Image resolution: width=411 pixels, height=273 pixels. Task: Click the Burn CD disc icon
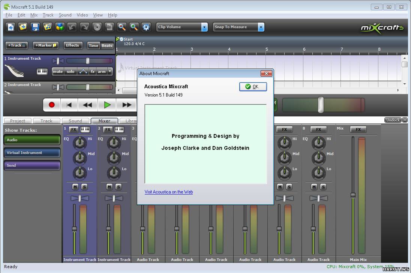97,27
